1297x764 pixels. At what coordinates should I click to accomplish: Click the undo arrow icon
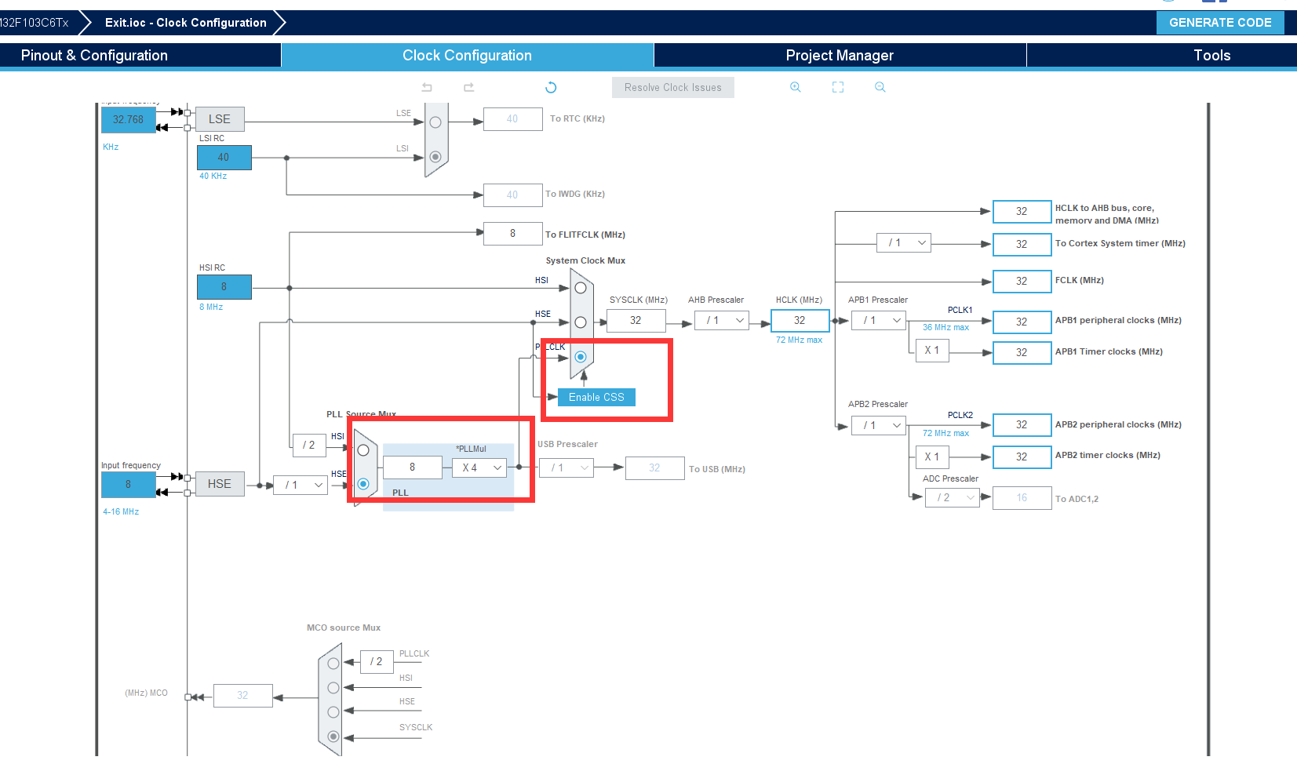[x=427, y=87]
